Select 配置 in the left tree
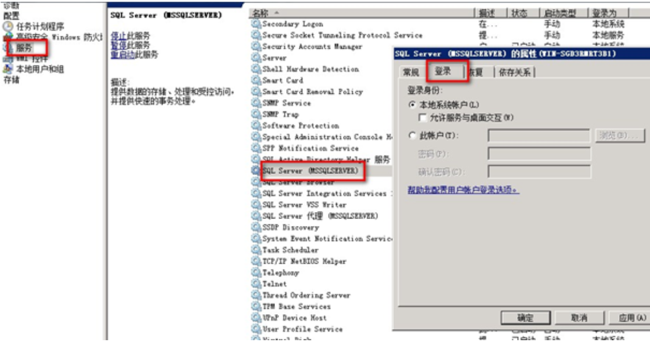Viewport: 650px width, 346px height. [x=11, y=16]
